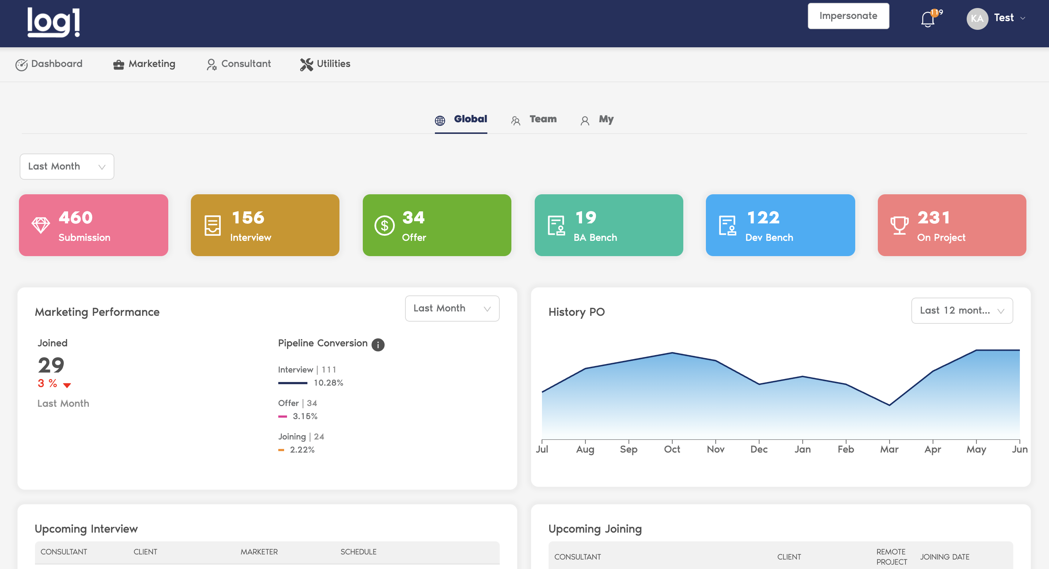Click the Oct data point on History PO chart

pos(672,353)
